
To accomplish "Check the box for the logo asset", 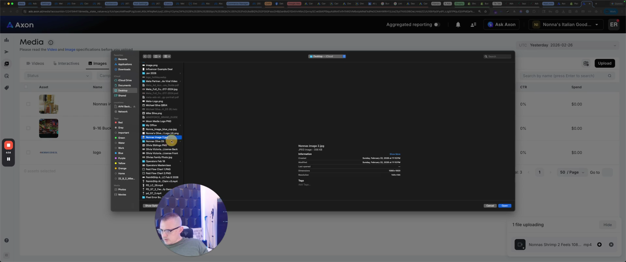I will (28, 153).
